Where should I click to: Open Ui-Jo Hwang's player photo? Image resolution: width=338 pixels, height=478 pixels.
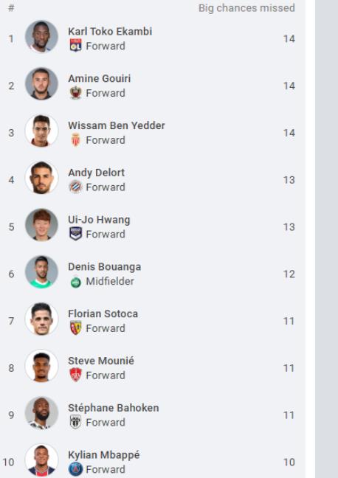coord(41,225)
